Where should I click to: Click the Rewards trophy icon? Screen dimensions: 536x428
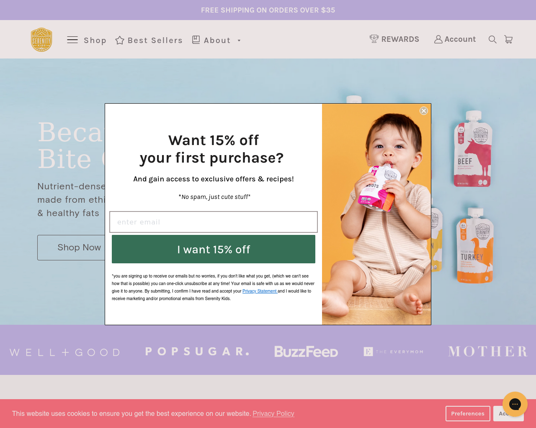(x=374, y=39)
